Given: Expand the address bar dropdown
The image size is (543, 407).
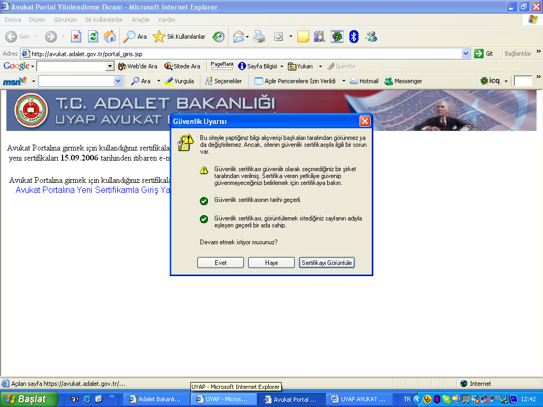Looking at the screenshot, I should pos(466,54).
